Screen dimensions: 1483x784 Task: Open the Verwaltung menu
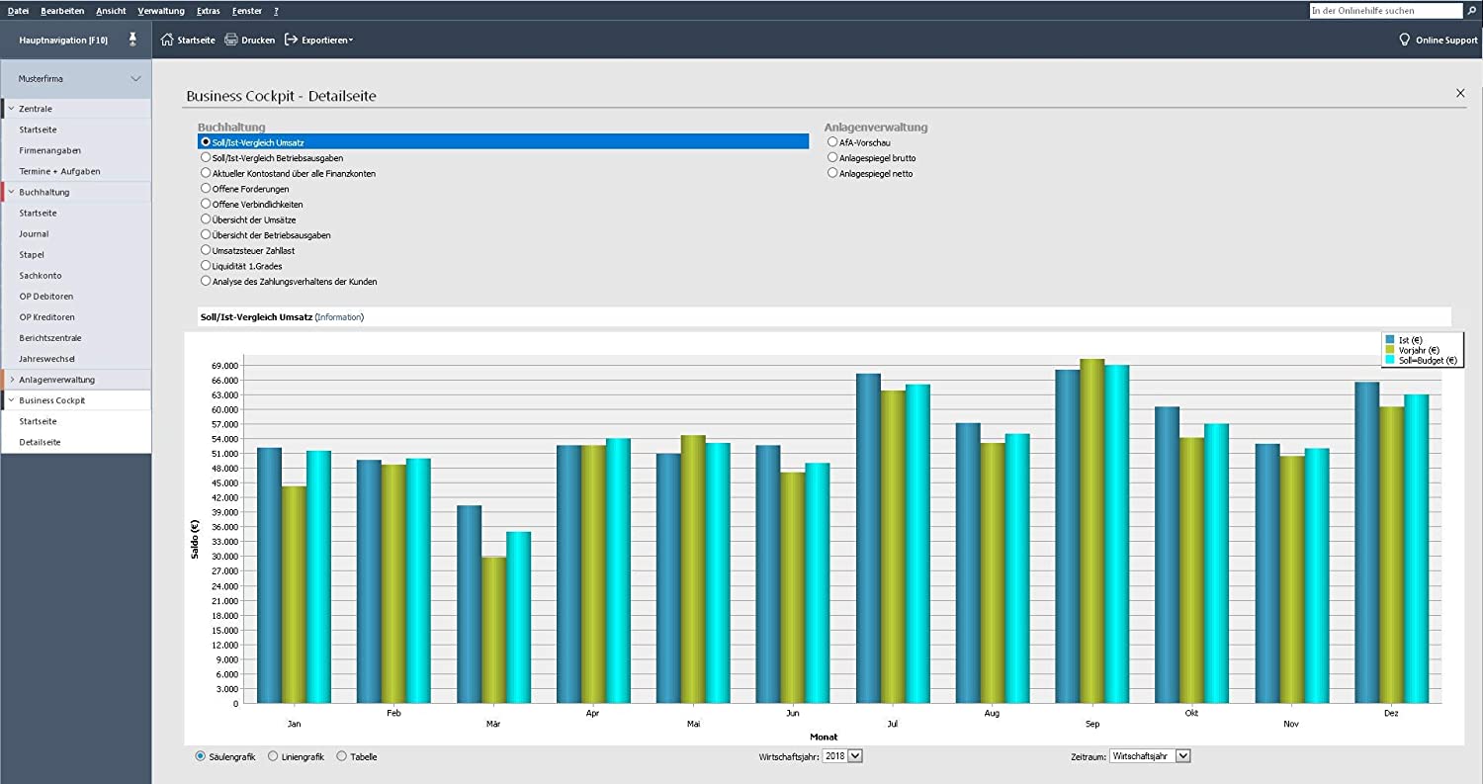[161, 10]
